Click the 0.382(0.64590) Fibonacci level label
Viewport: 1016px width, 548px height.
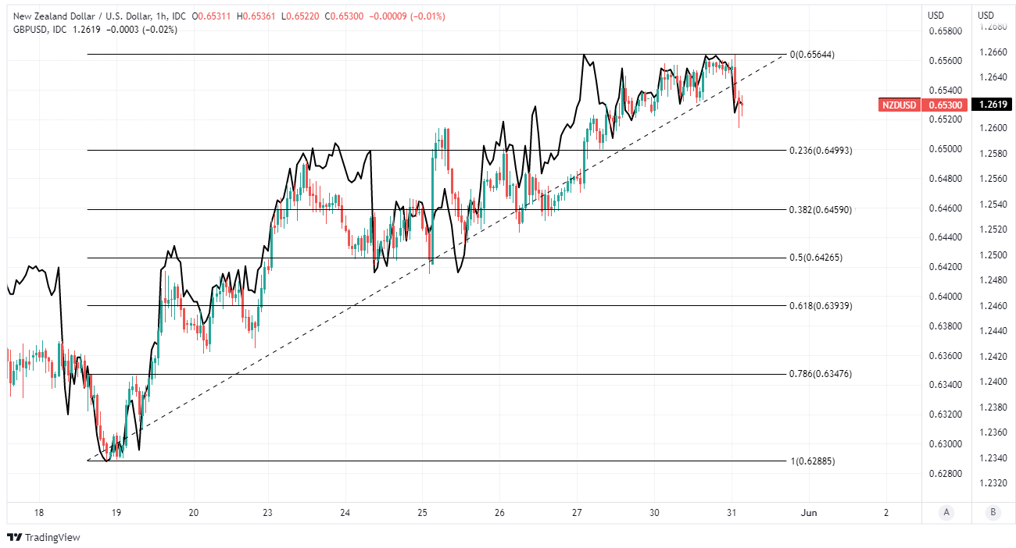click(x=819, y=209)
